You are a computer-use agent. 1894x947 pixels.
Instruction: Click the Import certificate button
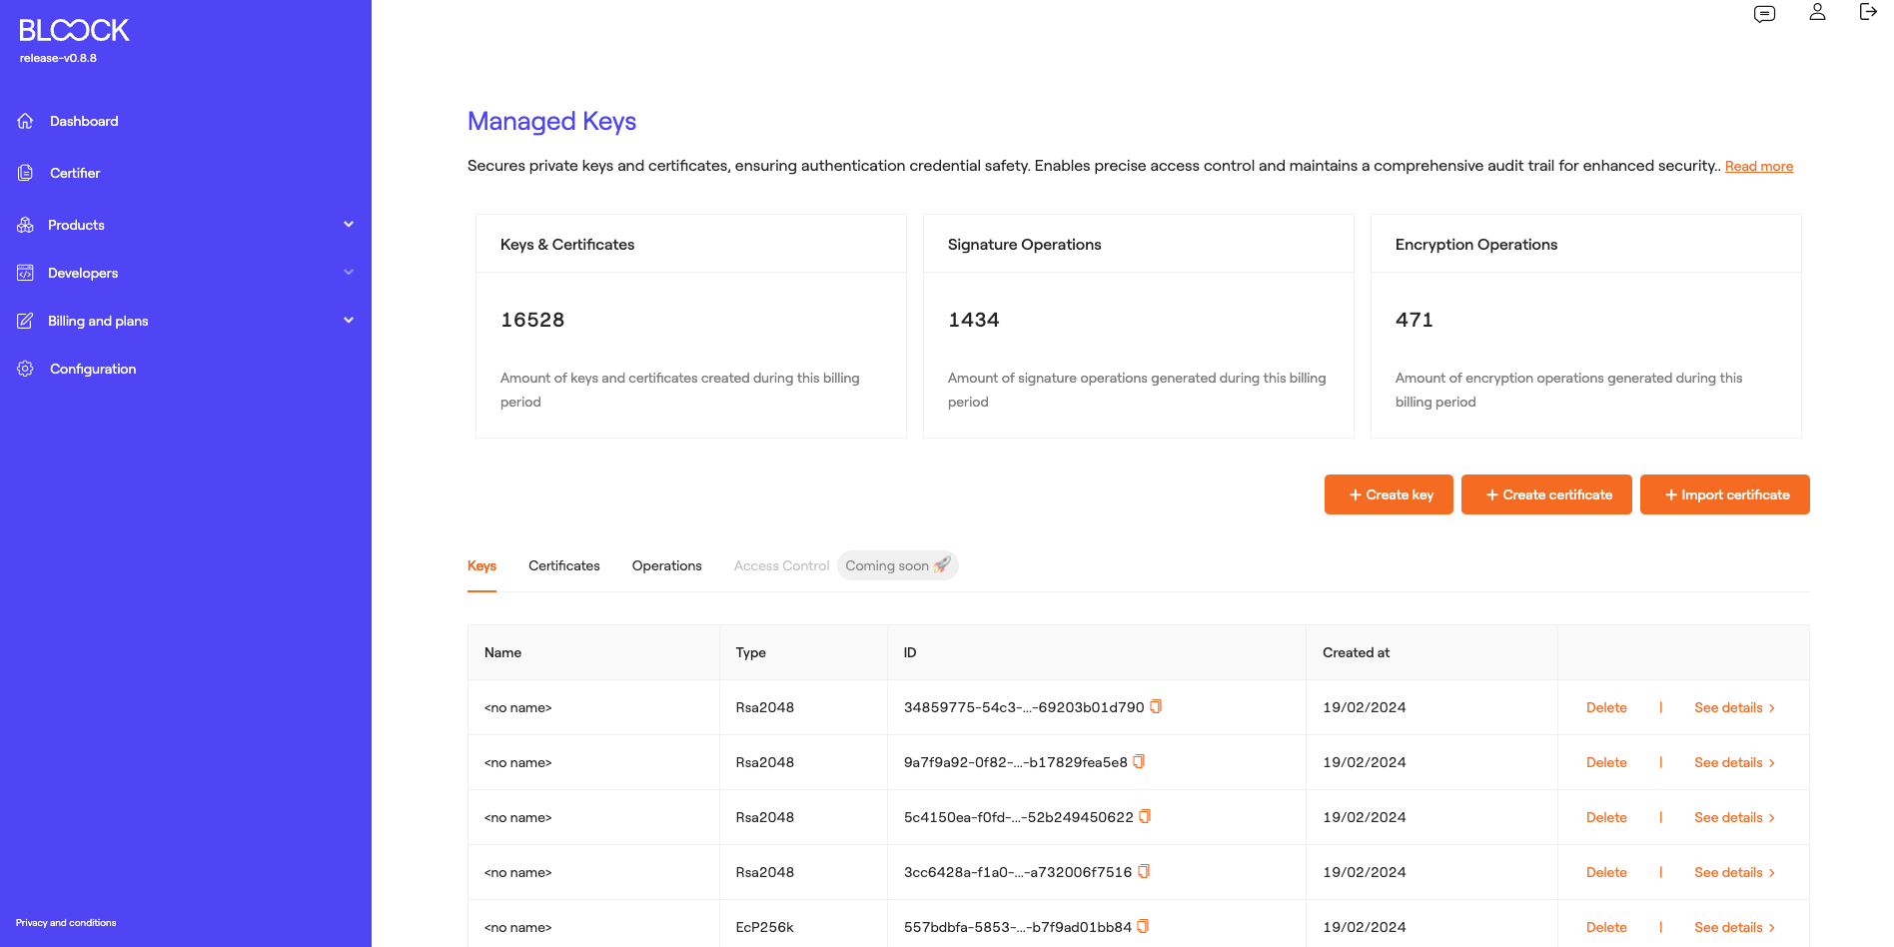tap(1725, 494)
